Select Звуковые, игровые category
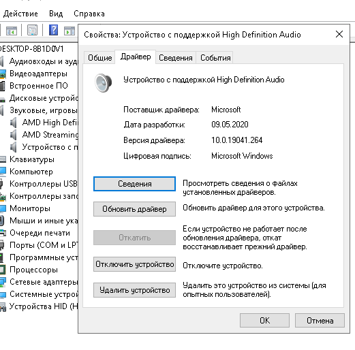 44,110
